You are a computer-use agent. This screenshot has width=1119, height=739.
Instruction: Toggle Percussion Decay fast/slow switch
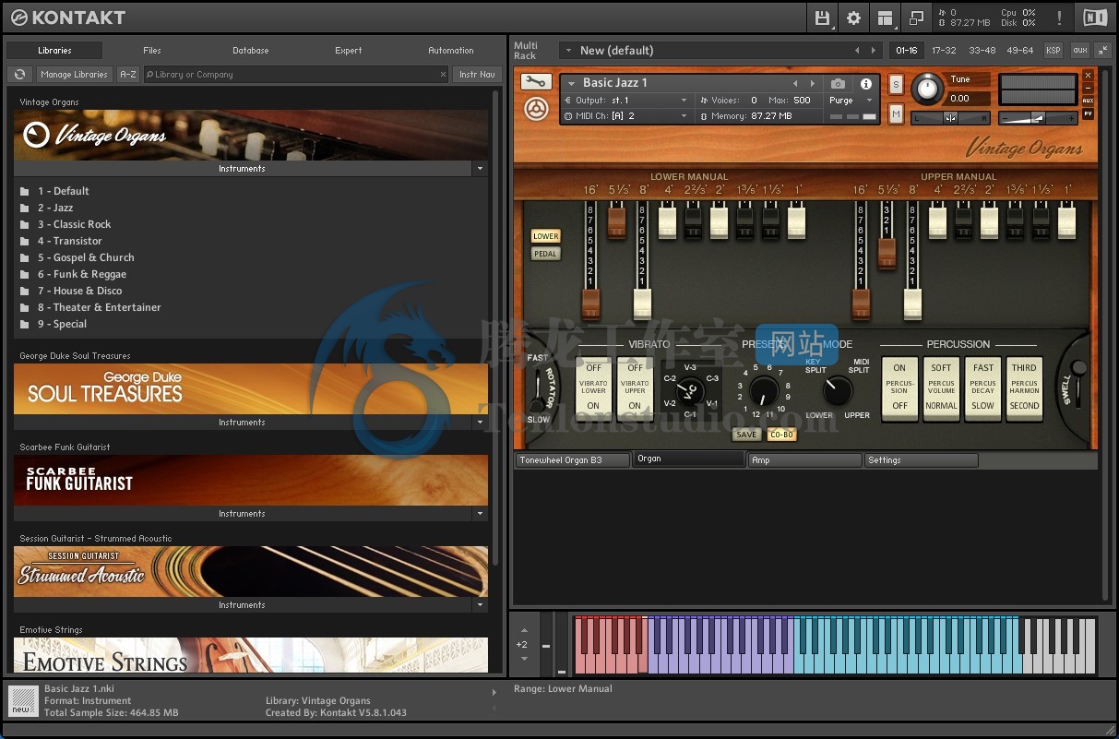982,387
